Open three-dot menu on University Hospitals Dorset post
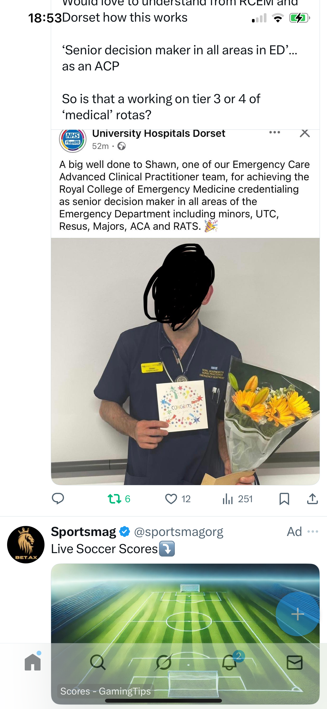 point(275,132)
